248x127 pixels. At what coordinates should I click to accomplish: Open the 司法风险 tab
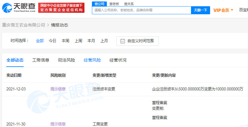pyautogui.click(x=66, y=60)
